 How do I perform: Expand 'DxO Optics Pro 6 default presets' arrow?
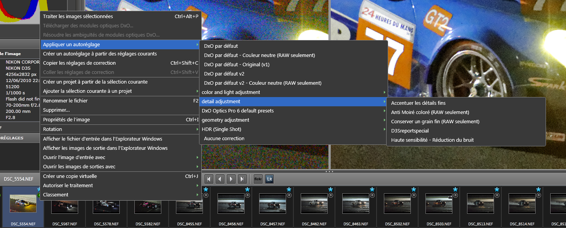coord(384,111)
